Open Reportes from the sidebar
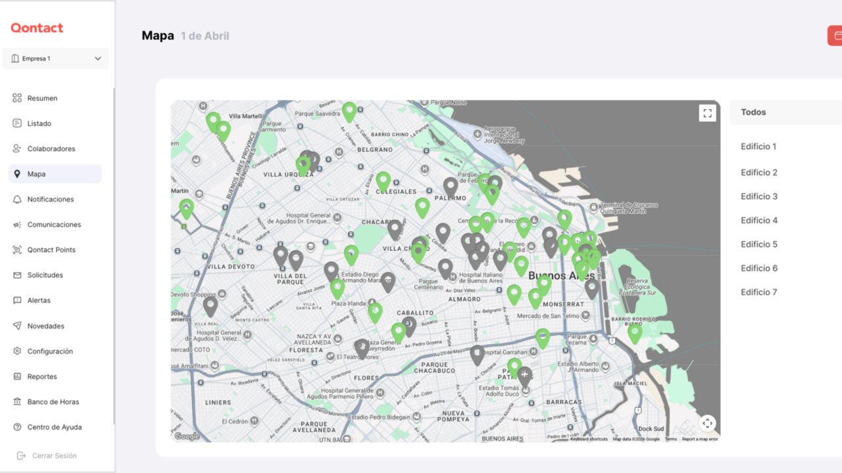Viewport: 842px width, 473px height. pos(42,376)
